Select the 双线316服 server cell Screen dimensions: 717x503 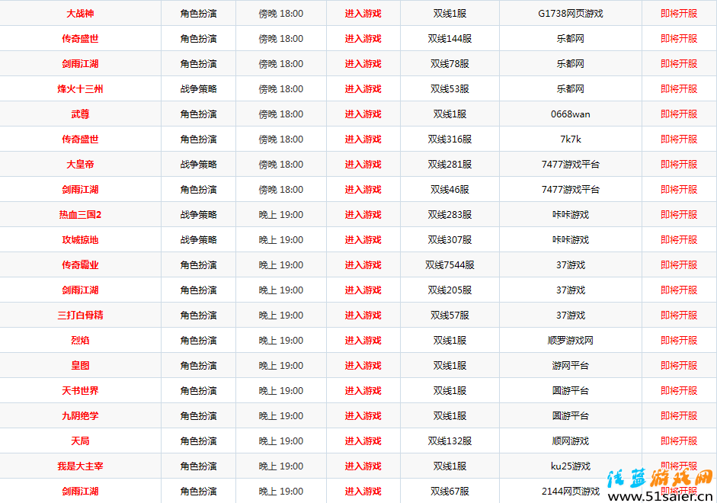[x=450, y=139]
